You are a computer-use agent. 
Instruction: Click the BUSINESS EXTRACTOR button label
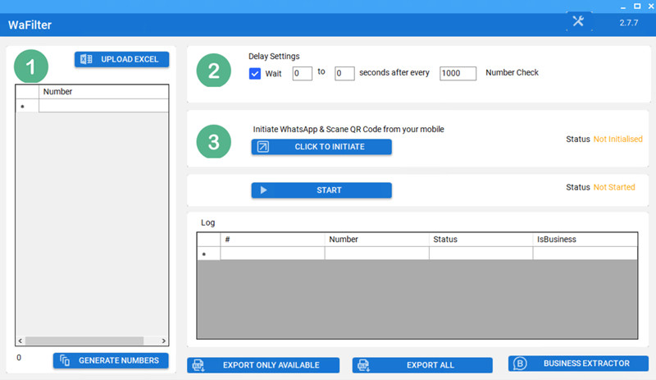point(586,364)
